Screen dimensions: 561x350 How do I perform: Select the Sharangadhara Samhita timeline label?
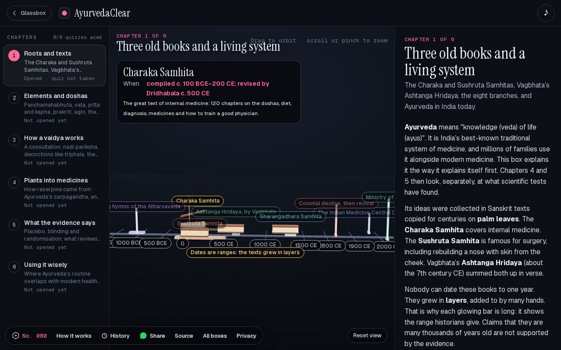click(291, 217)
